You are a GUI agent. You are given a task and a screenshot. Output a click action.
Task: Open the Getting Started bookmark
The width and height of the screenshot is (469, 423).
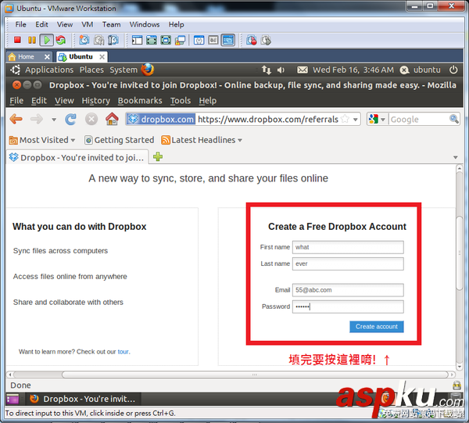pyautogui.click(x=120, y=140)
